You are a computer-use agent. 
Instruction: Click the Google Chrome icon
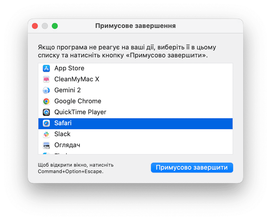click(x=46, y=101)
